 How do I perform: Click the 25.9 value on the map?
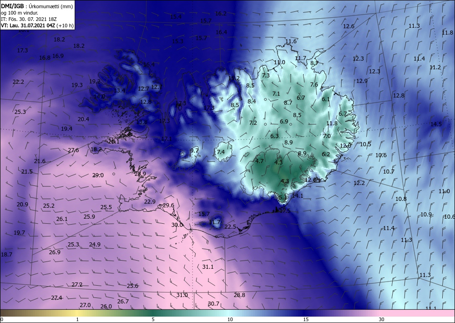coord(89,217)
